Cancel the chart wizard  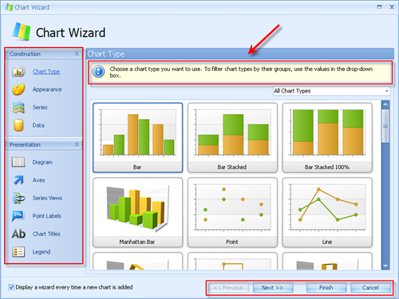[370, 288]
